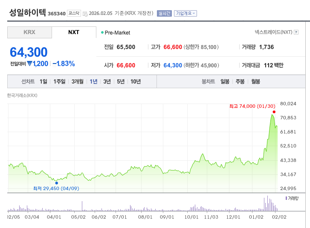Click the change percentage -1.83%

64,63
